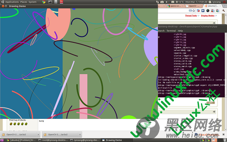Click the 'bump' post text
This screenshot has height=142, width=227.
tap(41, 121)
